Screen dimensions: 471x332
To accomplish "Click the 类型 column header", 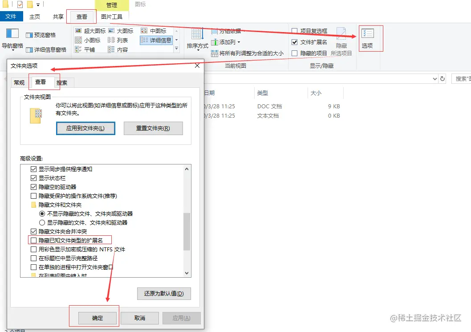I will [280, 93].
